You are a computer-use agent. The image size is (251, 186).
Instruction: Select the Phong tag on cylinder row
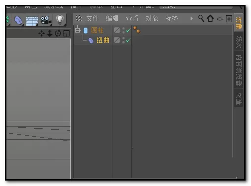point(137,30)
